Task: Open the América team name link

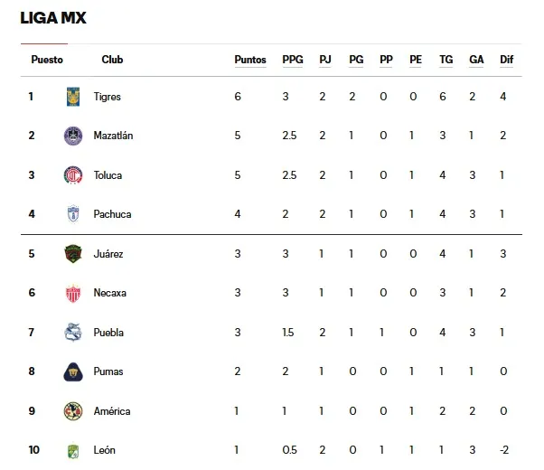Action: 112,411
